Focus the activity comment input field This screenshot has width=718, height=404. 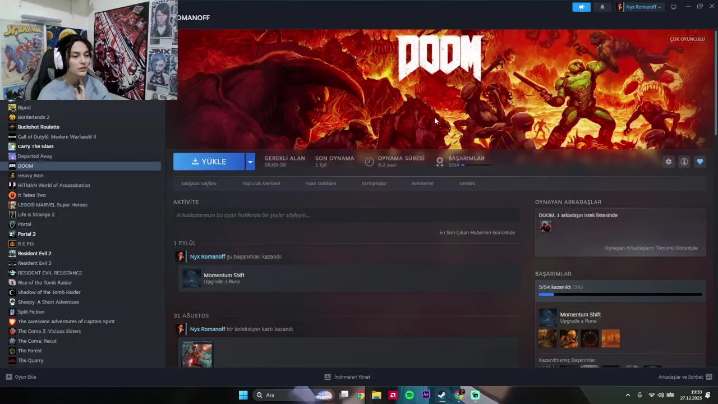346,215
